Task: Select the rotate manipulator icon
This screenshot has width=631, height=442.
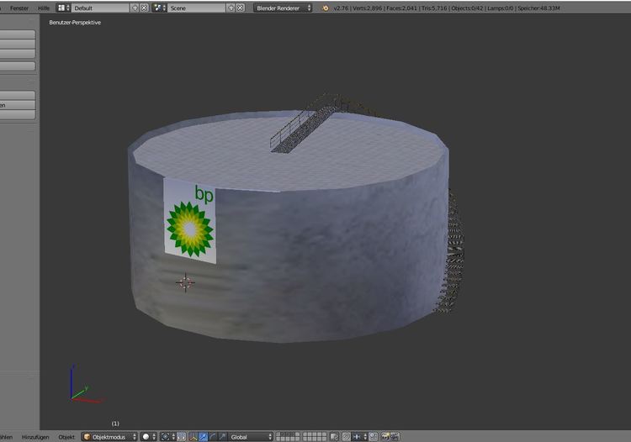Action: tap(213, 437)
